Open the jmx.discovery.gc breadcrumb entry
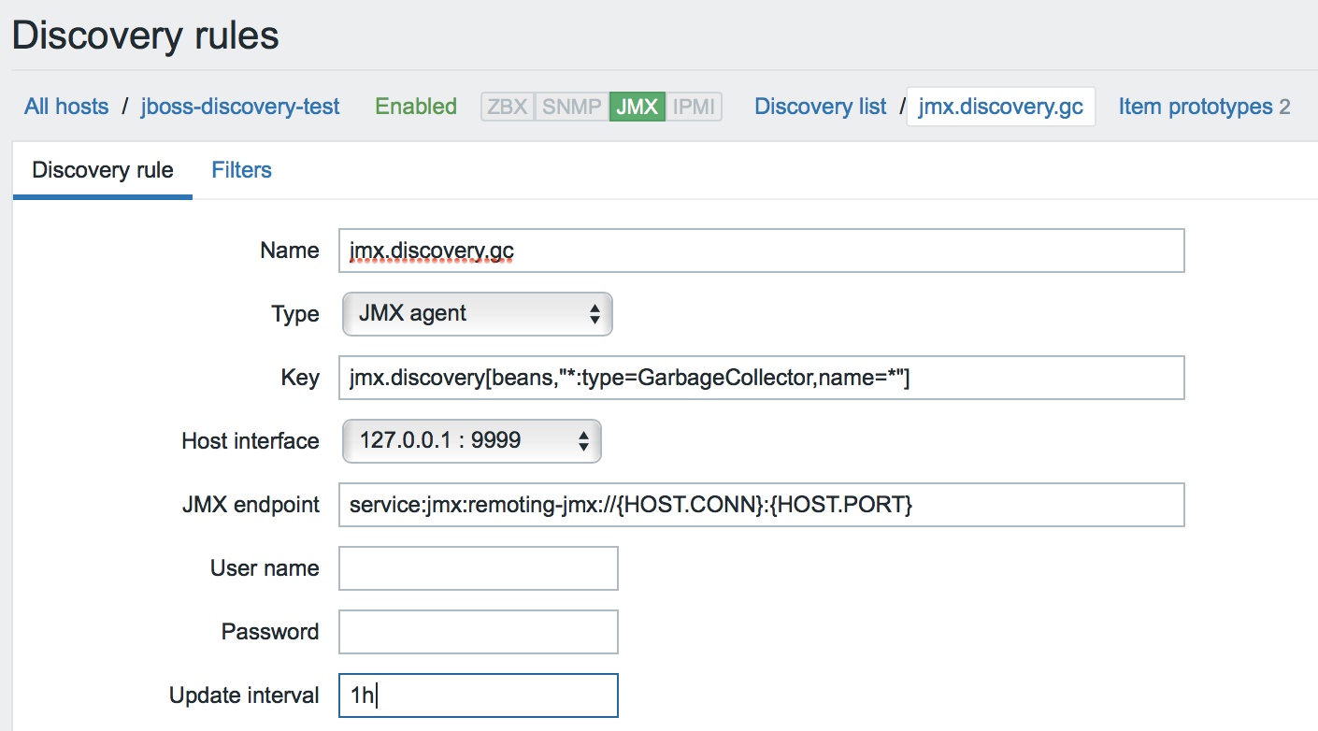This screenshot has width=1318, height=731. coord(1000,107)
